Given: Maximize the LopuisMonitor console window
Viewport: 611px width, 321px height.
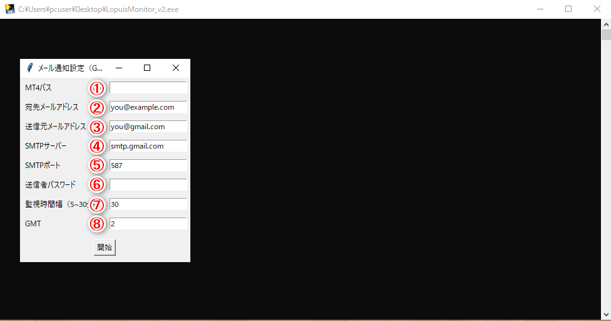Looking at the screenshot, I should pyautogui.click(x=568, y=9).
